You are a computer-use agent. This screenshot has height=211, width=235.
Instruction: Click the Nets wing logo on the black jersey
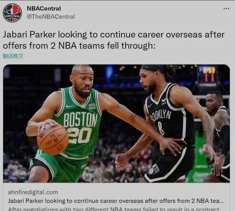click(164, 100)
